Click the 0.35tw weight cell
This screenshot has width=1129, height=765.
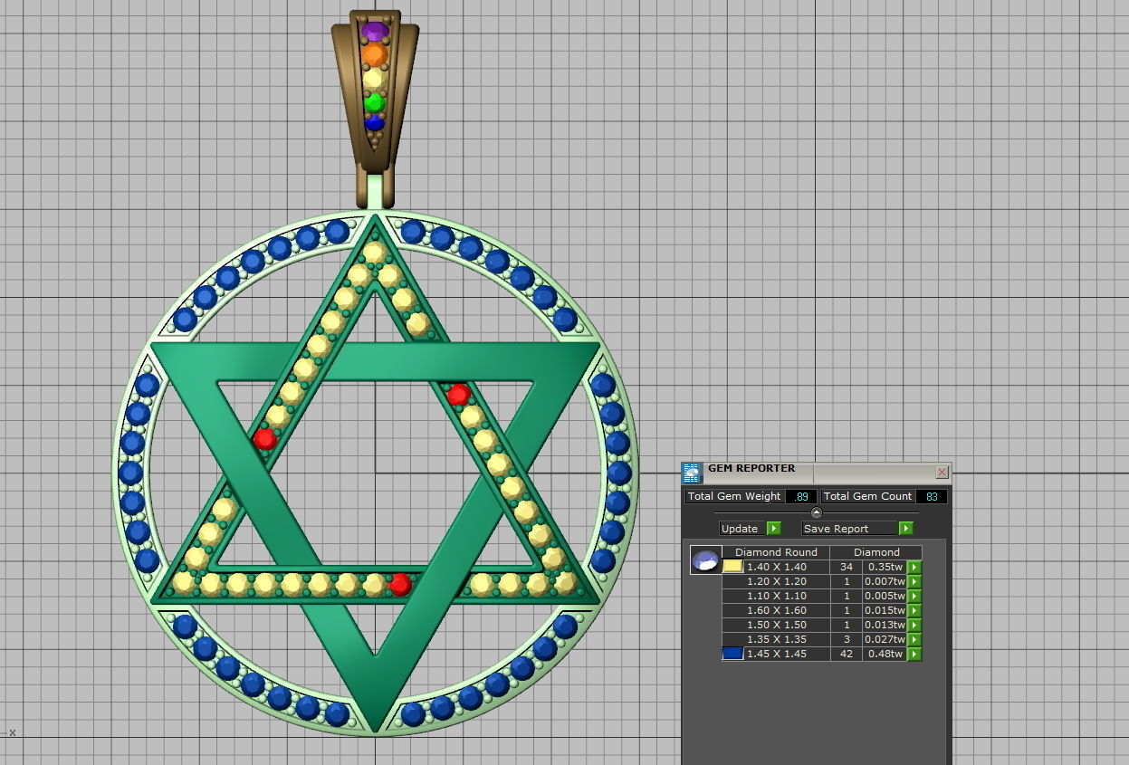click(885, 567)
